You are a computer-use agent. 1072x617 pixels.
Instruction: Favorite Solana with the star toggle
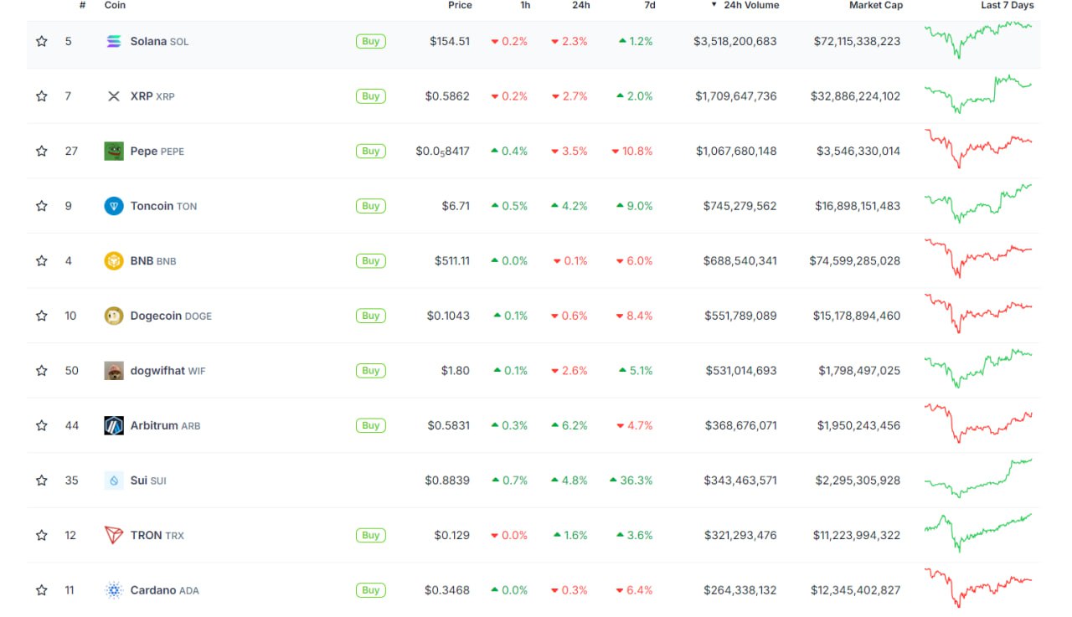tap(42, 41)
